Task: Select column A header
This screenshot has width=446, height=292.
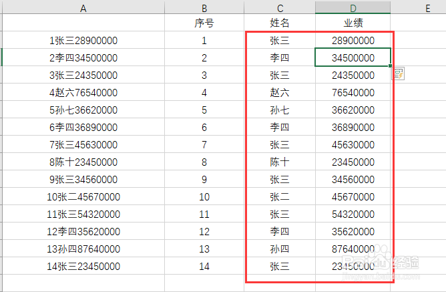Action: pyautogui.click(x=83, y=8)
